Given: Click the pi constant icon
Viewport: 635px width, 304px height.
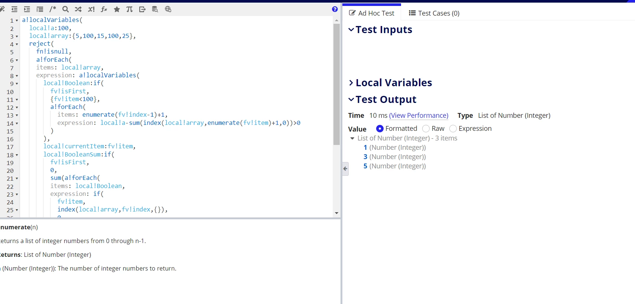Looking at the screenshot, I should click(129, 9).
